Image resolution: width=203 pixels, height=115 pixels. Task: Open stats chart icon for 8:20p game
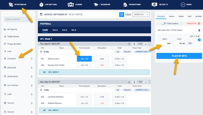(117, 52)
